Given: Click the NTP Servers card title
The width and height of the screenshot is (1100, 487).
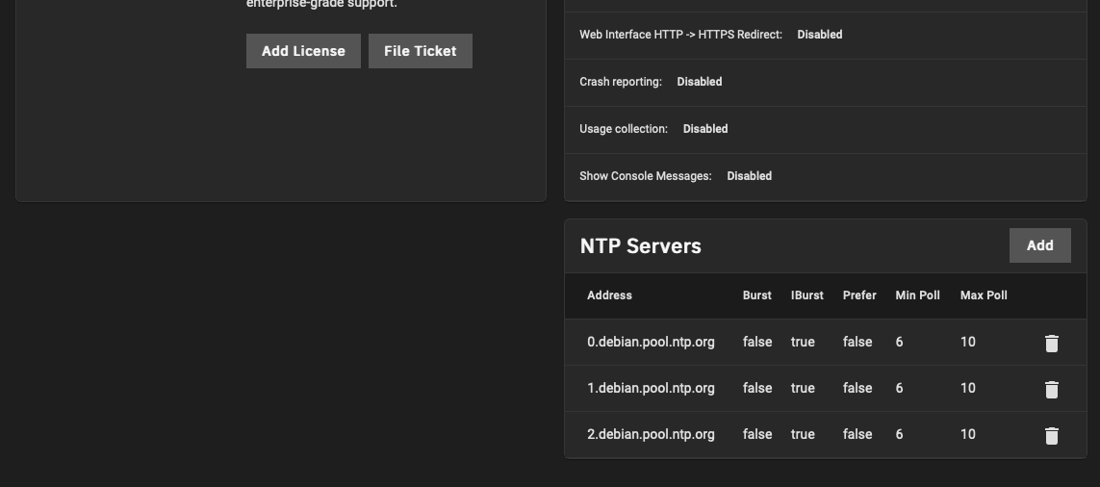Looking at the screenshot, I should coord(640,246).
